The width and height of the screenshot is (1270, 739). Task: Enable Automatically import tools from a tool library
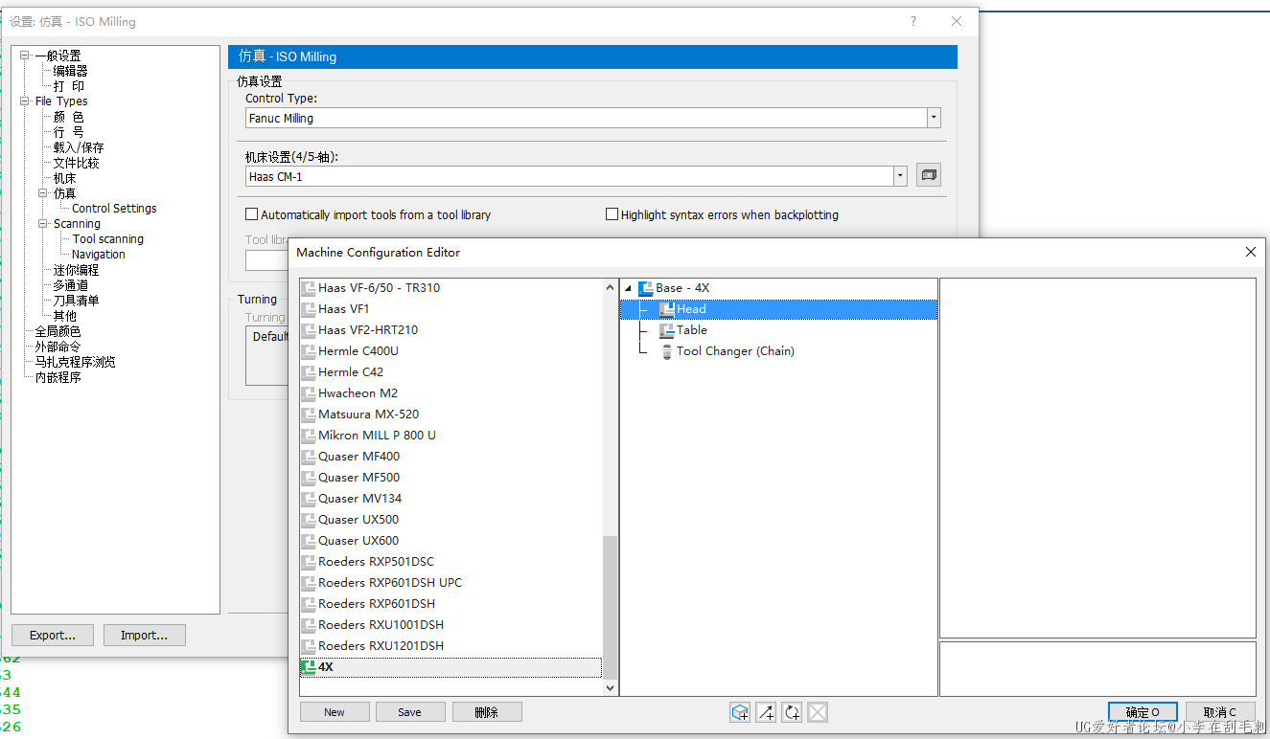point(252,214)
